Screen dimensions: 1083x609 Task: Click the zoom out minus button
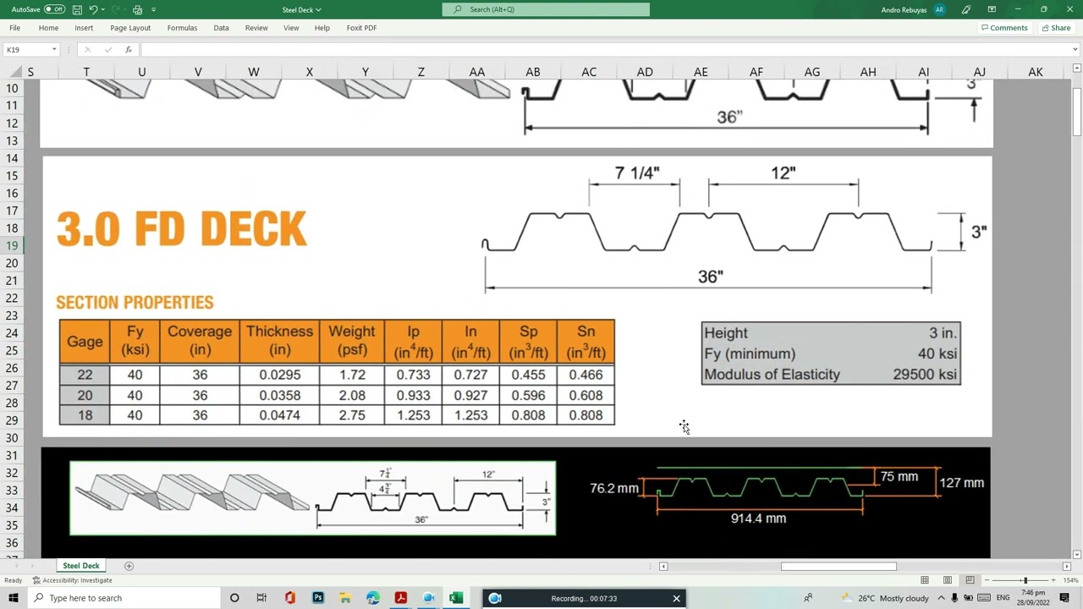pyautogui.click(x=987, y=580)
